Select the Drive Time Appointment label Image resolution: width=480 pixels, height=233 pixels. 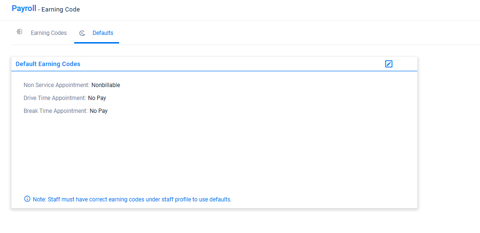tap(55, 98)
